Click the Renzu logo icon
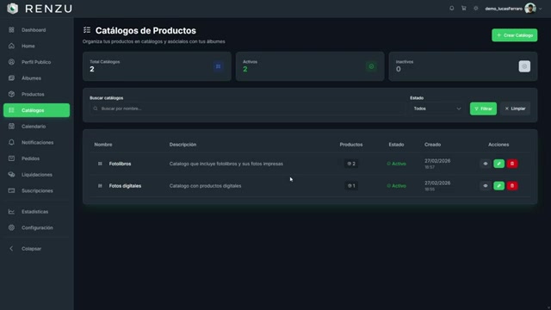The width and height of the screenshot is (551, 310). pyautogui.click(x=13, y=9)
